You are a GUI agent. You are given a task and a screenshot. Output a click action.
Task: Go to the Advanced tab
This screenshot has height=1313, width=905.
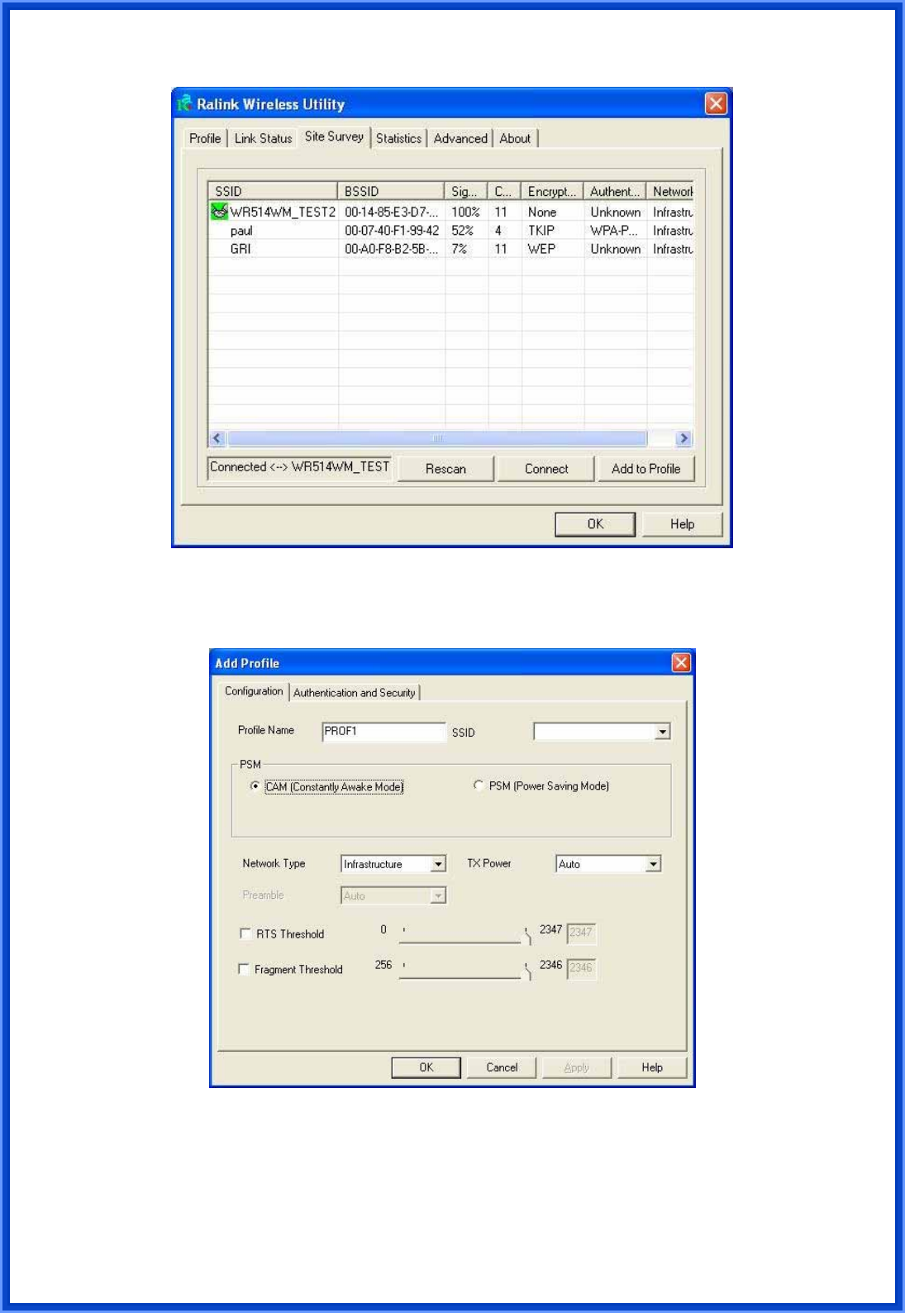pyautogui.click(x=460, y=138)
